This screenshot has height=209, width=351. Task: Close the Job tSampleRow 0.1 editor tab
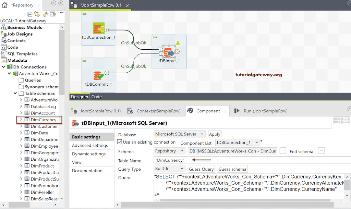pos(127,5)
